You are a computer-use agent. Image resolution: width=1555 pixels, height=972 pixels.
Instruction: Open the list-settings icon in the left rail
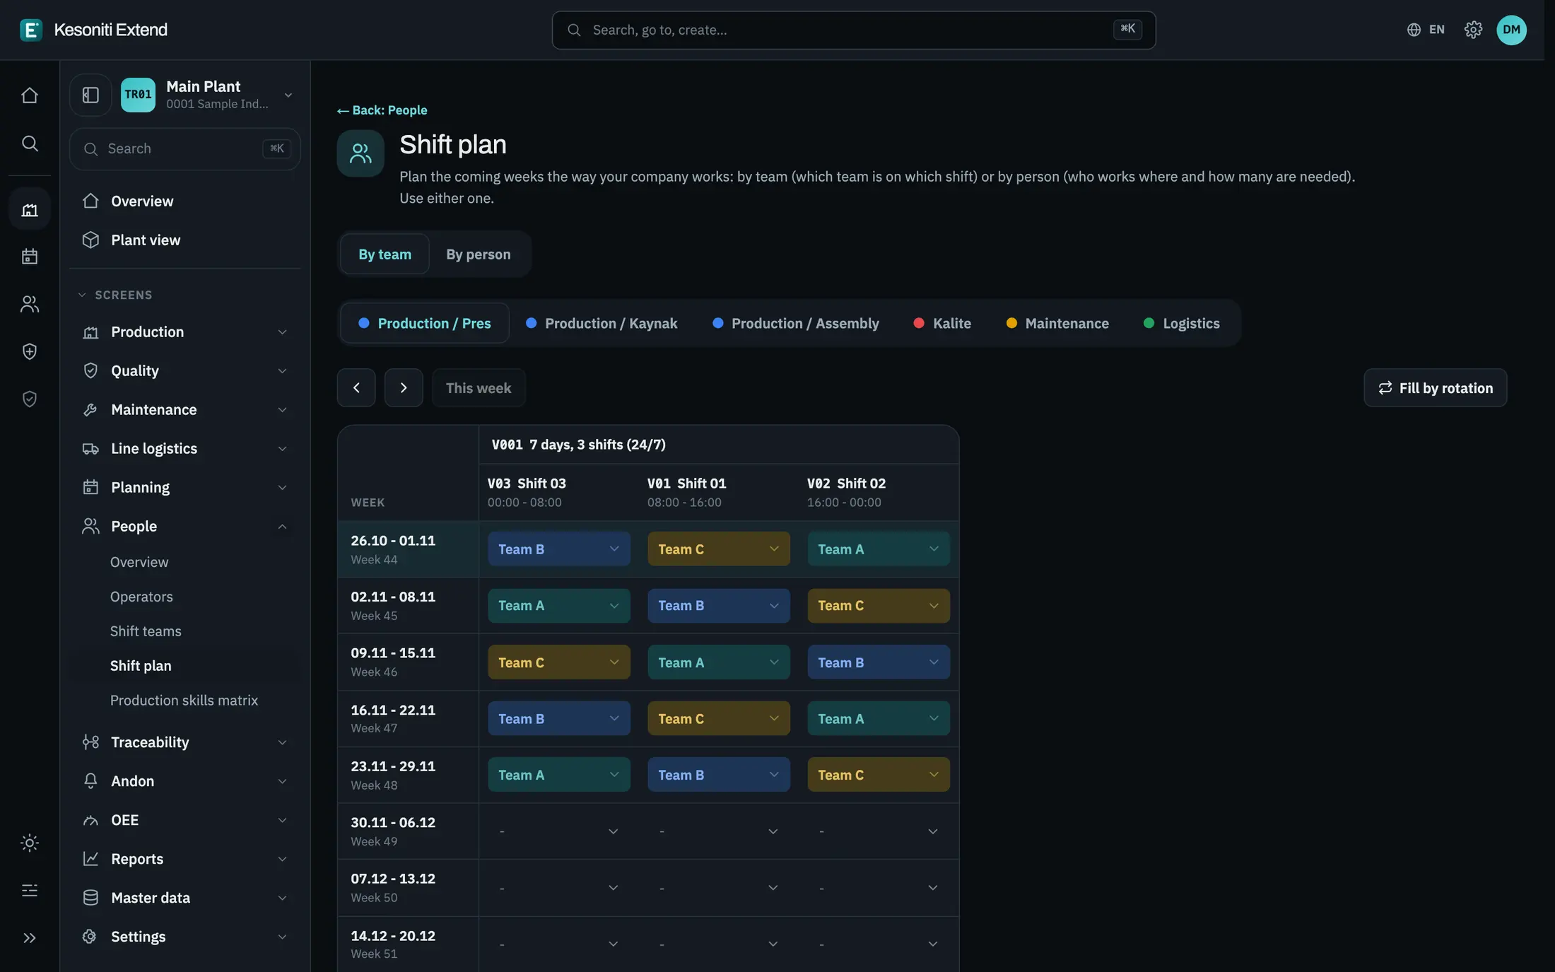tap(30, 890)
